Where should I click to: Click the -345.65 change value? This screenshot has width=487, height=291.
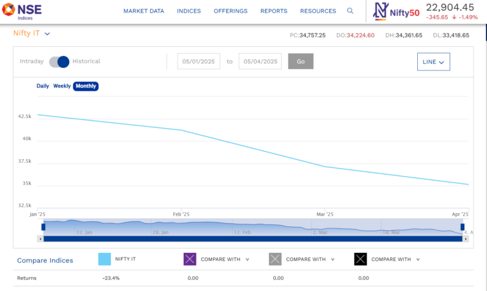[437, 17]
